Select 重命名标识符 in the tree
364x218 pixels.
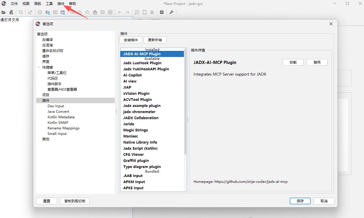53,51
